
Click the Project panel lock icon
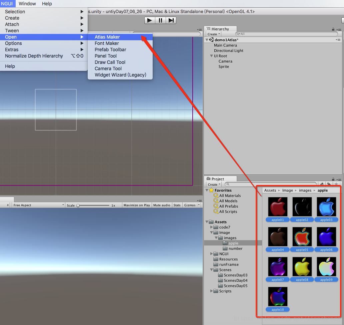point(333,179)
